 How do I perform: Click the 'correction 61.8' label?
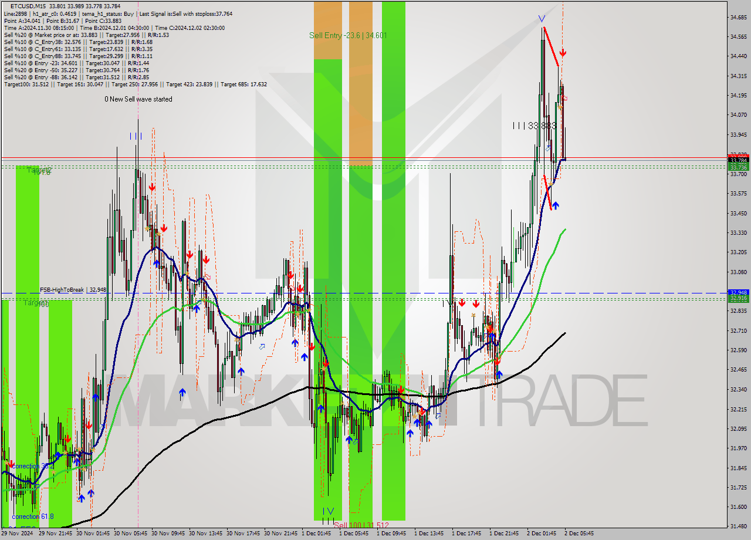click(x=33, y=517)
